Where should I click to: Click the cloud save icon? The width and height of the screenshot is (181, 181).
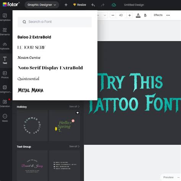114,5
